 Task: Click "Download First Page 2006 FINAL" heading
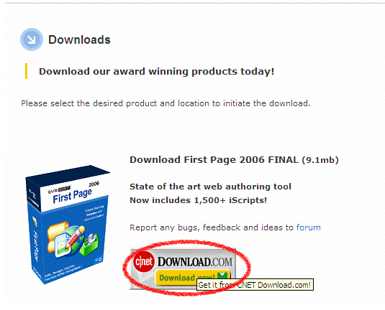214,159
